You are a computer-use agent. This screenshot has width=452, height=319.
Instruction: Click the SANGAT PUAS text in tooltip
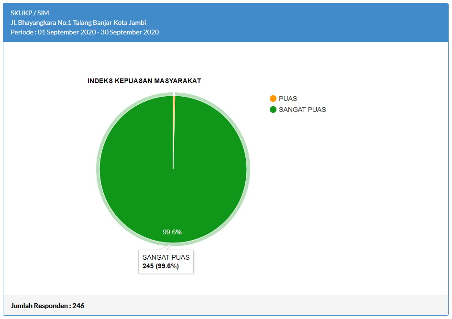pyautogui.click(x=166, y=257)
